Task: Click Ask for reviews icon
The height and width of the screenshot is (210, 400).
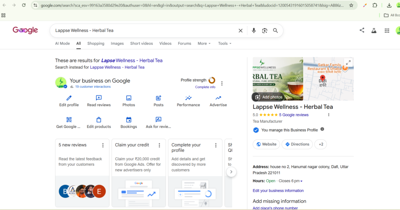Action: coord(159,119)
